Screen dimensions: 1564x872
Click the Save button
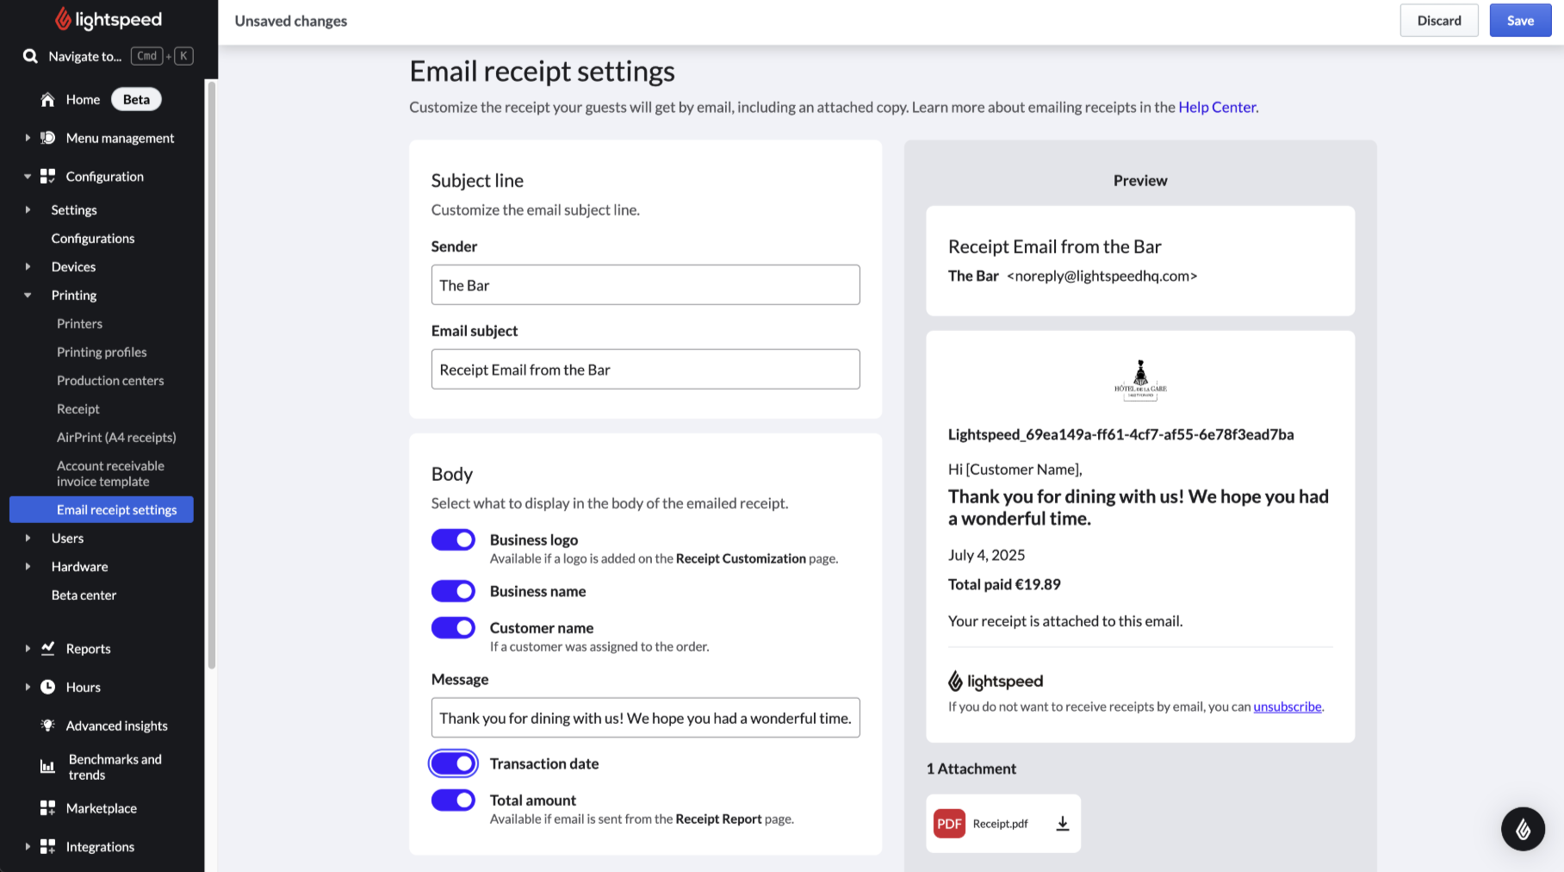pyautogui.click(x=1519, y=21)
